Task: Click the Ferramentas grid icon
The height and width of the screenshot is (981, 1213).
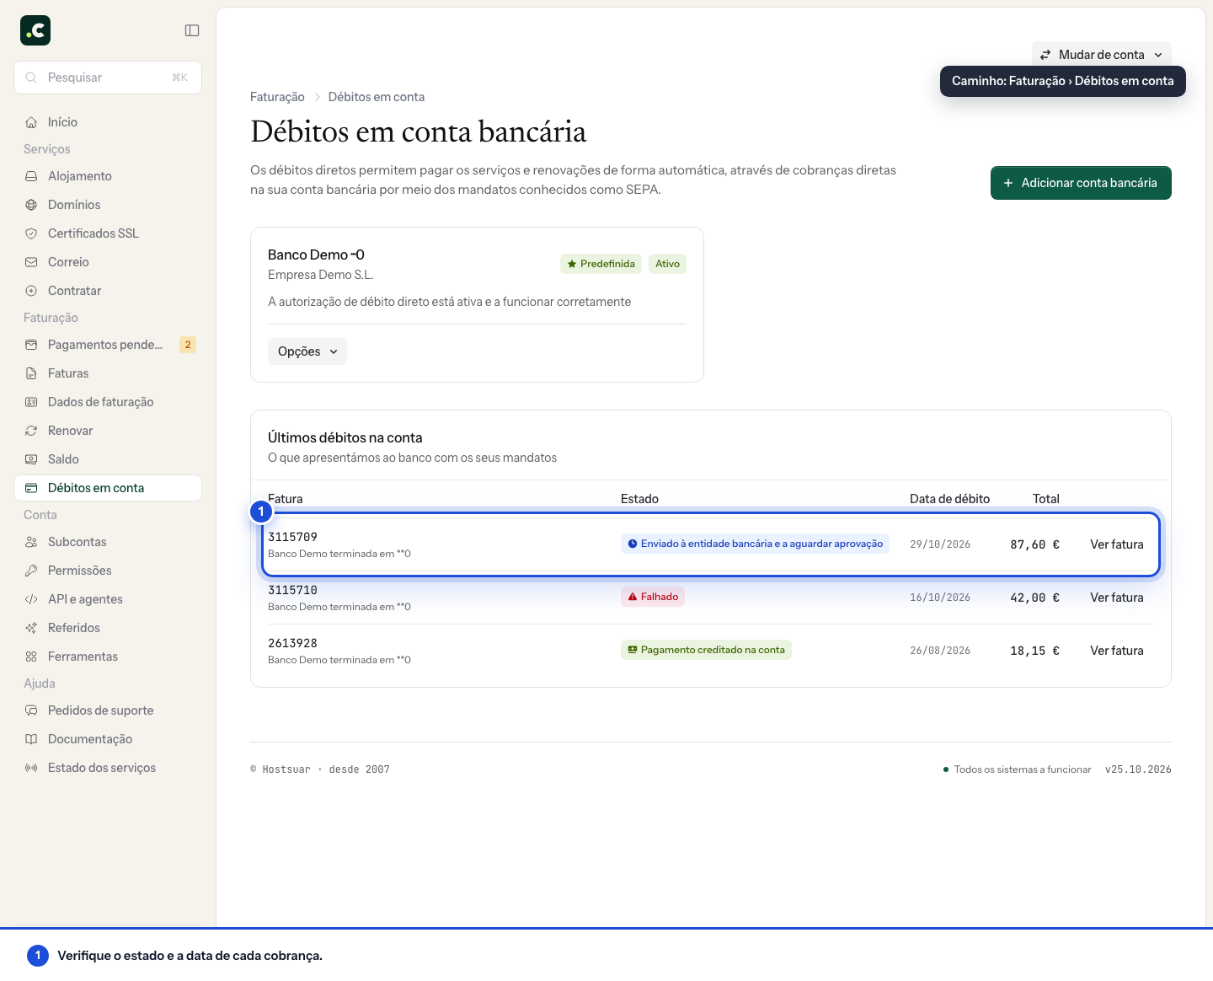Action: point(31,657)
